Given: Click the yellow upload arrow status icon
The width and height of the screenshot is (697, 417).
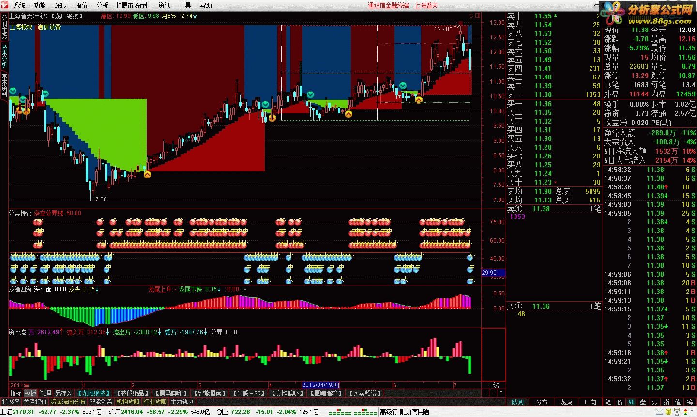Looking at the screenshot, I should pyautogui.click(x=668, y=412).
